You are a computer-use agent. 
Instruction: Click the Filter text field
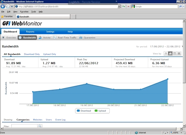tap(24, 126)
